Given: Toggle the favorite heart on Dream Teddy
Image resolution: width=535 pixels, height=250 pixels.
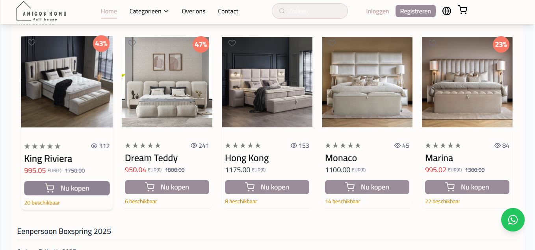Looking at the screenshot, I should click(x=132, y=43).
